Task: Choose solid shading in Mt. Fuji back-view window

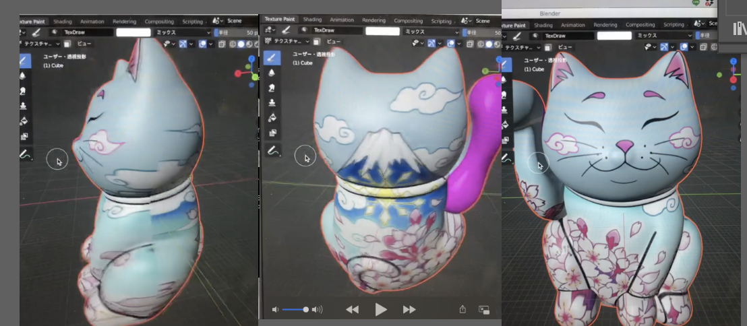Action: pyautogui.click(x=489, y=44)
